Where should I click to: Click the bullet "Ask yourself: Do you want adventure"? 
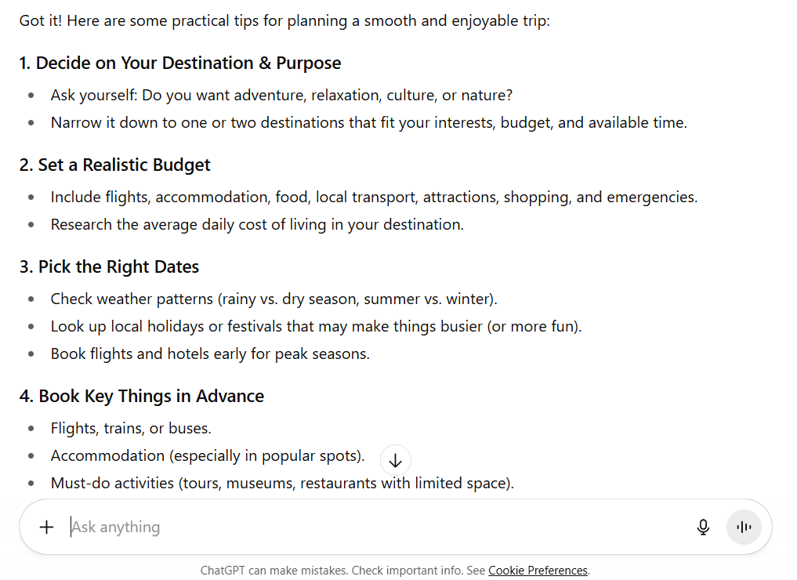tap(281, 96)
